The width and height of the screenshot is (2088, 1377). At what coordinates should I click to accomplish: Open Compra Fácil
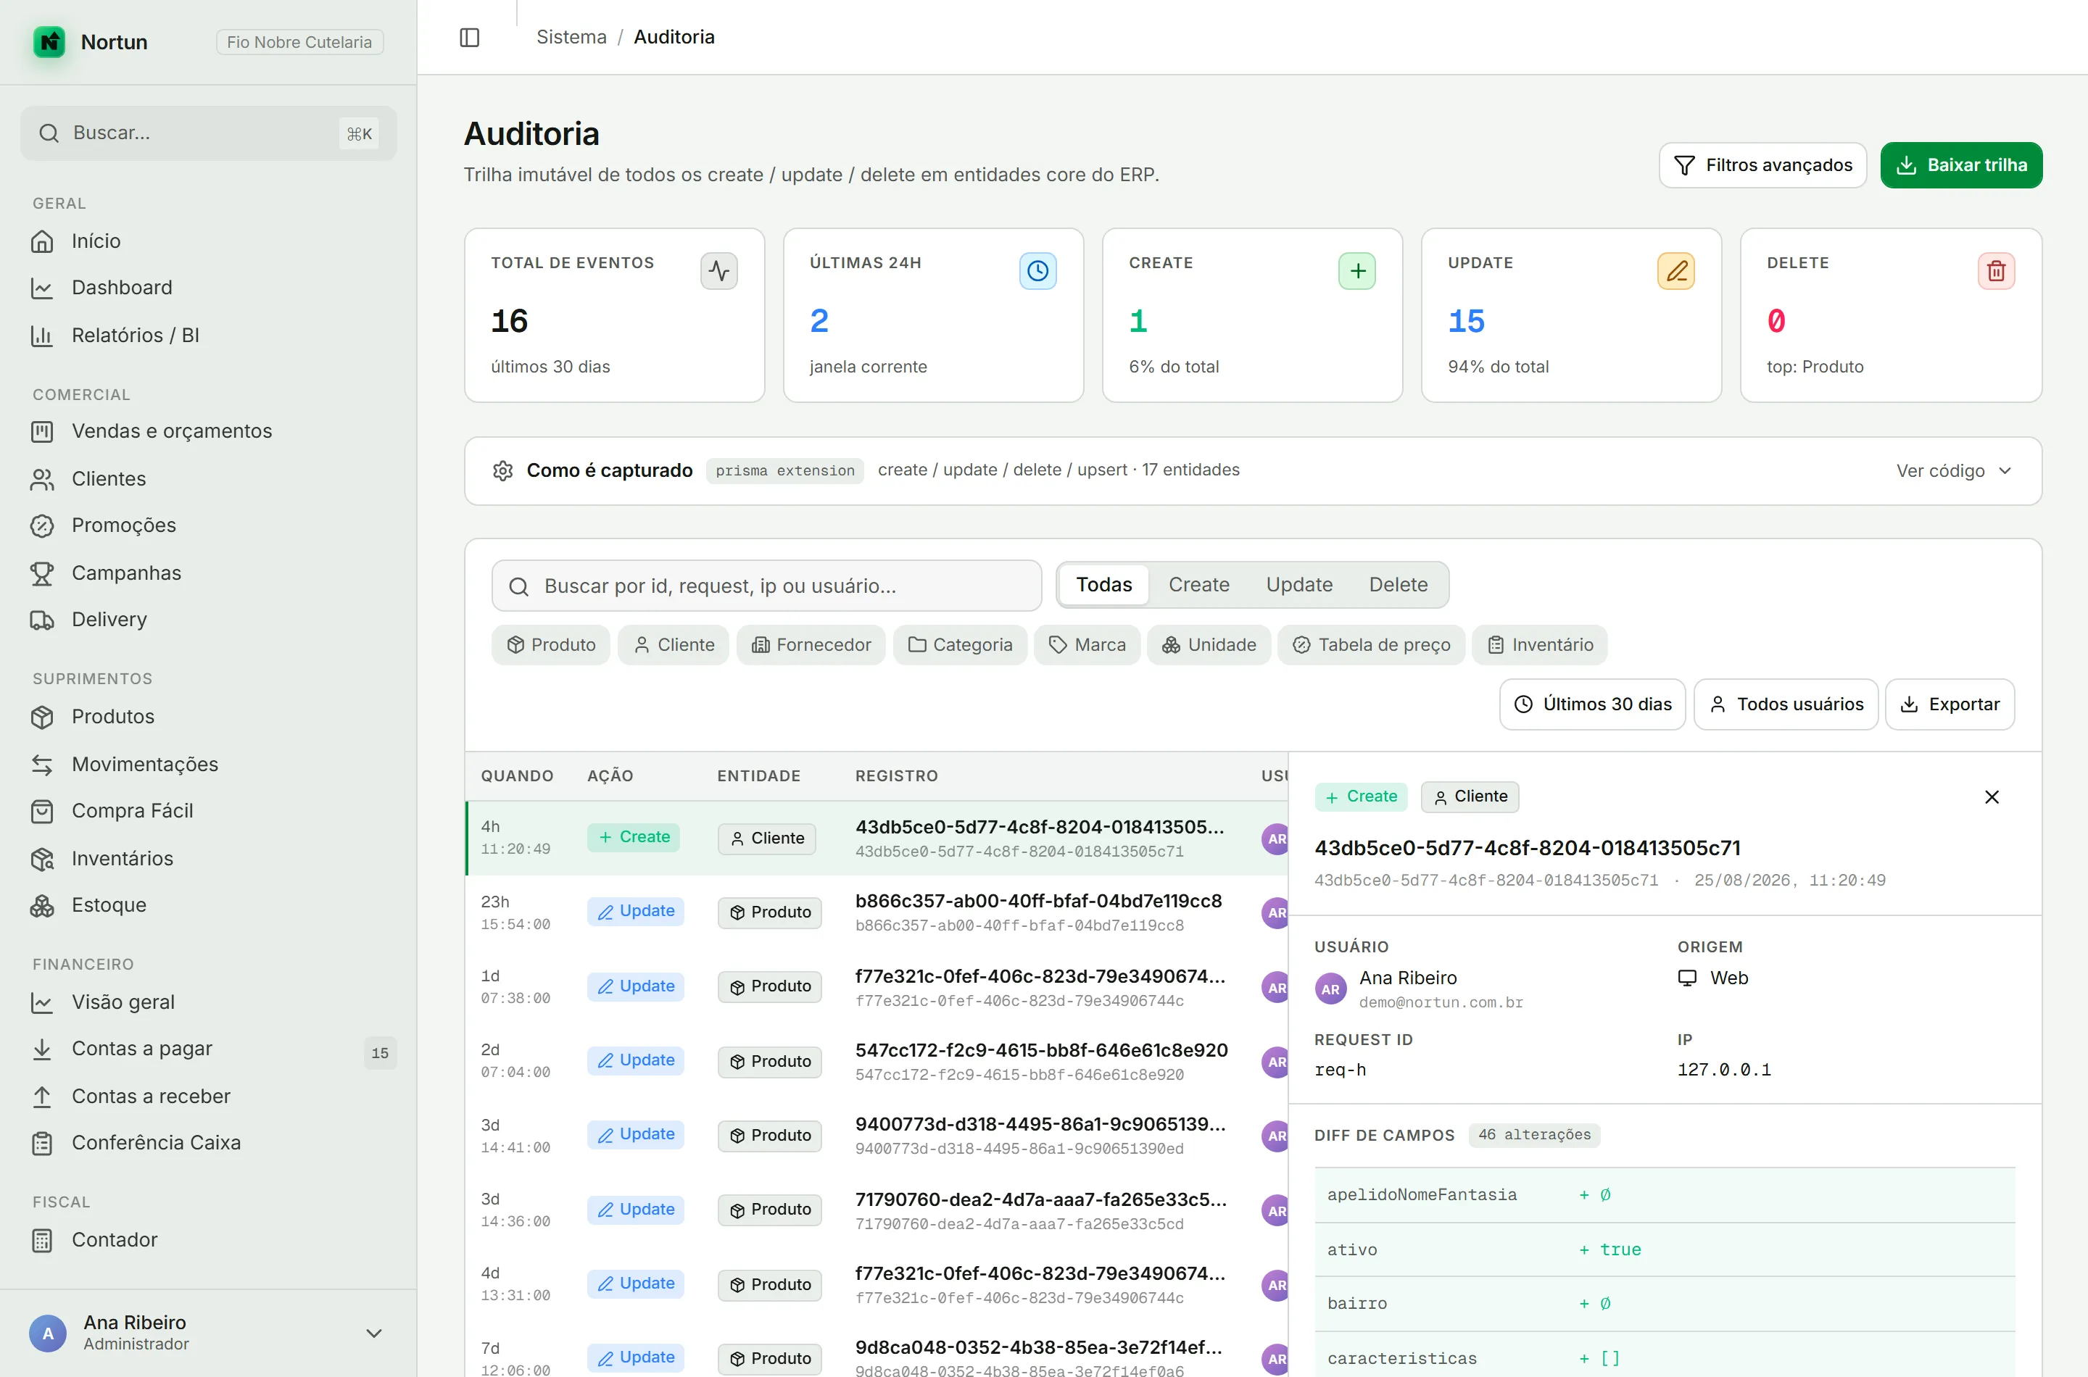(x=208, y=810)
